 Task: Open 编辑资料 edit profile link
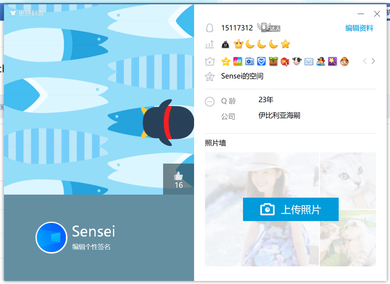[359, 28]
